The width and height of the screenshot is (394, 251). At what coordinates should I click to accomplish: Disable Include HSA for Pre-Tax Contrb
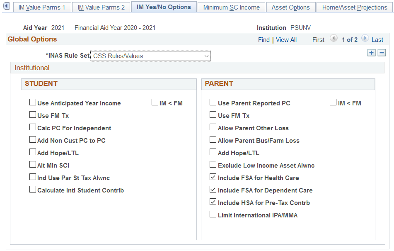click(213, 202)
